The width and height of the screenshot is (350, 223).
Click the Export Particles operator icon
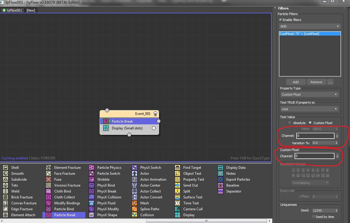click(x=220, y=179)
